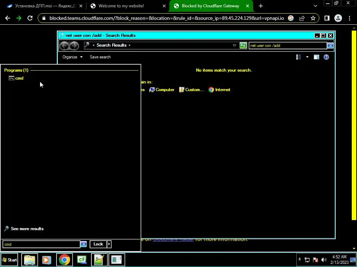Refresh the Search Results window

243,46
